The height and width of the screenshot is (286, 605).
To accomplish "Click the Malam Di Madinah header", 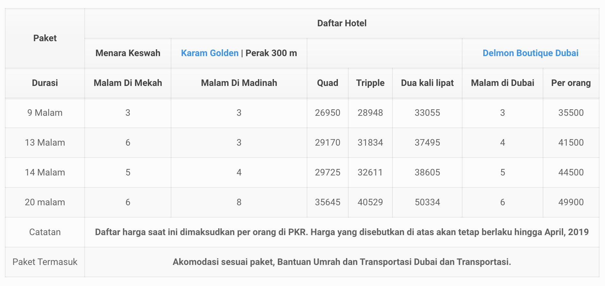I will pyautogui.click(x=239, y=83).
